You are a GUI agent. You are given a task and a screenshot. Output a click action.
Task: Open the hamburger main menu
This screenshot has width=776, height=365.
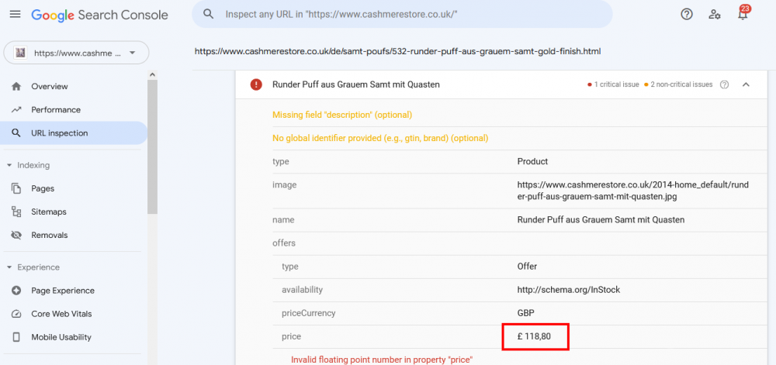(16, 14)
